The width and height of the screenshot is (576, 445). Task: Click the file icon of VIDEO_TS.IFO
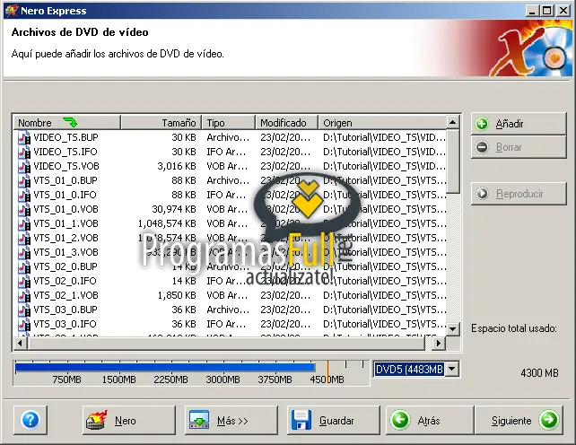(x=24, y=152)
